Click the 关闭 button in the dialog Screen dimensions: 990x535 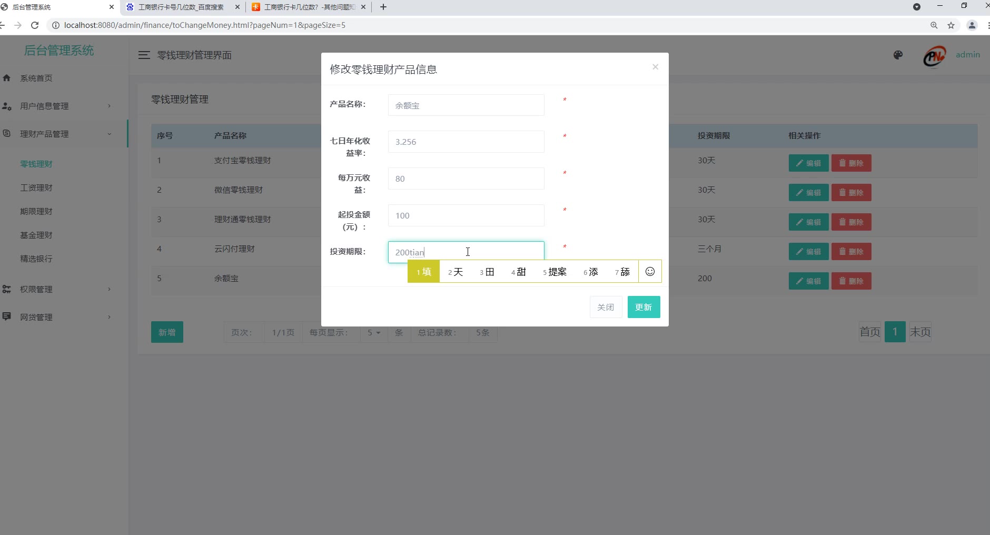[606, 307]
